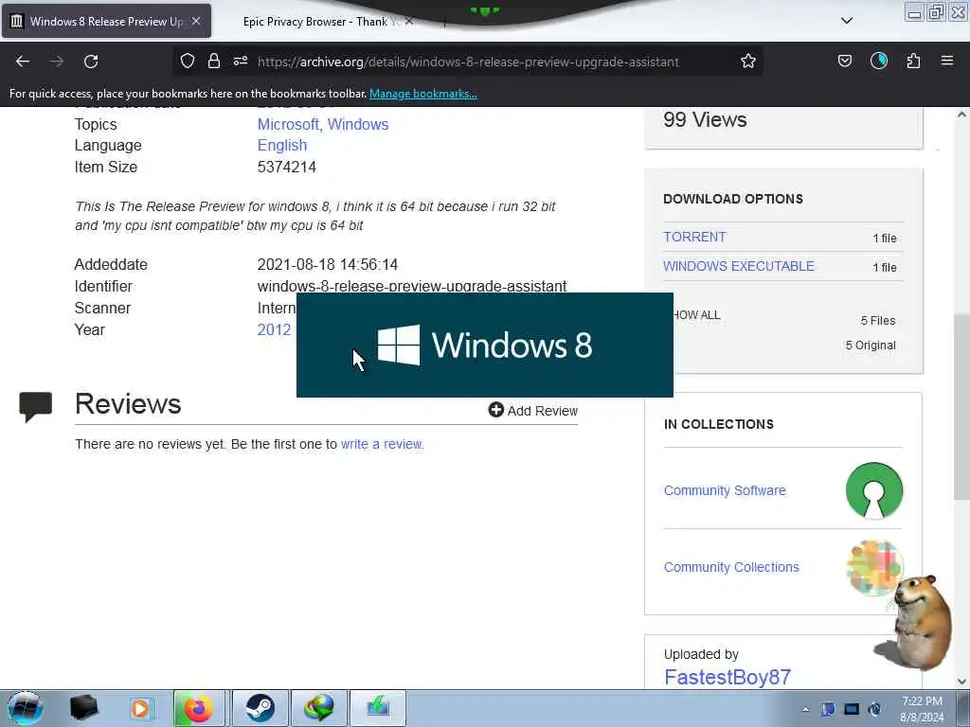Click the network tray icon
The width and height of the screenshot is (970, 727).
(x=852, y=709)
